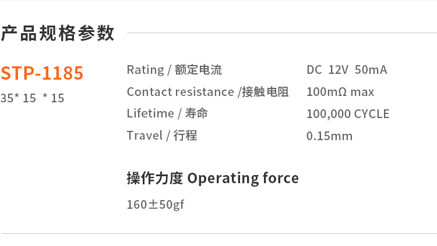Click the 12V voltage value
This screenshot has height=246, width=437.
338,70
